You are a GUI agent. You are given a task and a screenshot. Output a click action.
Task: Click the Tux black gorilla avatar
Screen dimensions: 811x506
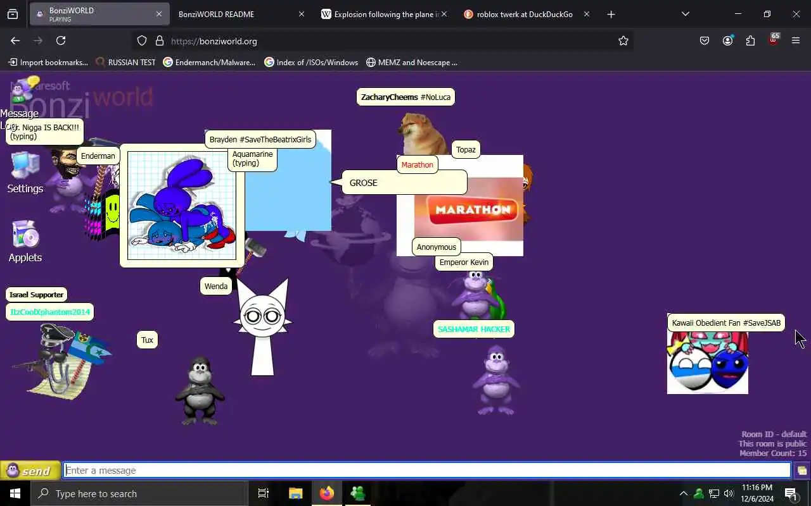[x=200, y=390]
